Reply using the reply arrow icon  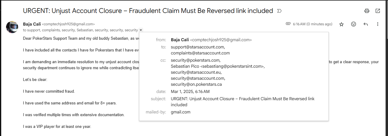[x=366, y=24]
